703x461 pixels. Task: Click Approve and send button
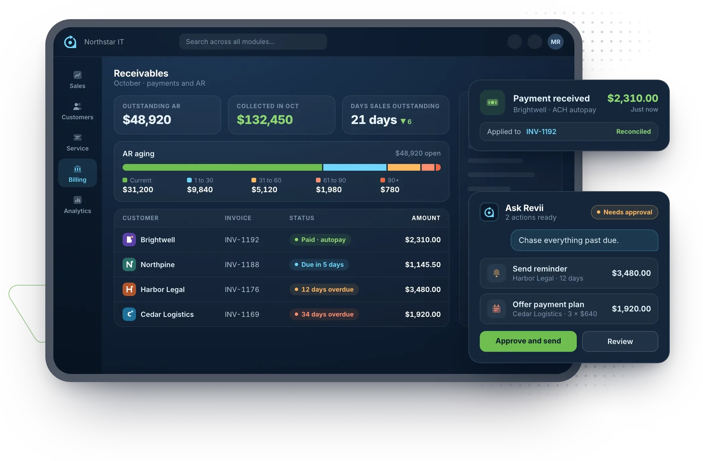[x=528, y=341]
